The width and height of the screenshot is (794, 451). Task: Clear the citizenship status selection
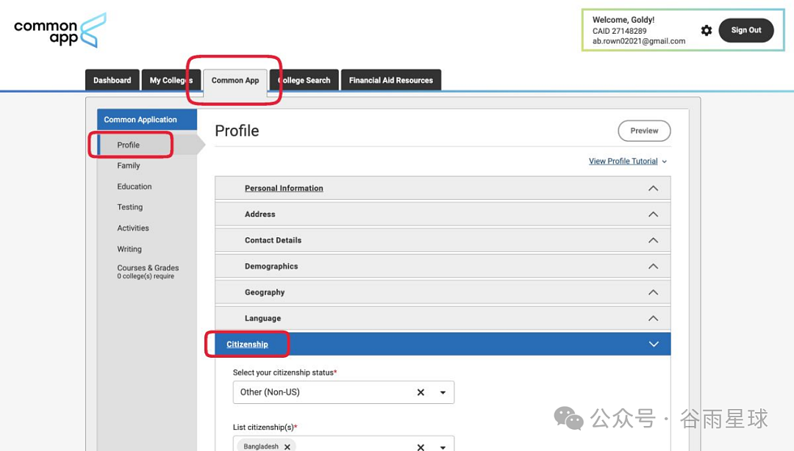(x=421, y=392)
